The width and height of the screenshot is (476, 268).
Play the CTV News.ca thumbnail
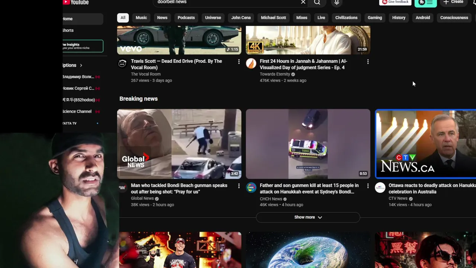pyautogui.click(x=426, y=144)
